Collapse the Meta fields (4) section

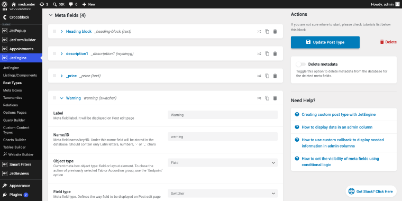tap(50, 15)
